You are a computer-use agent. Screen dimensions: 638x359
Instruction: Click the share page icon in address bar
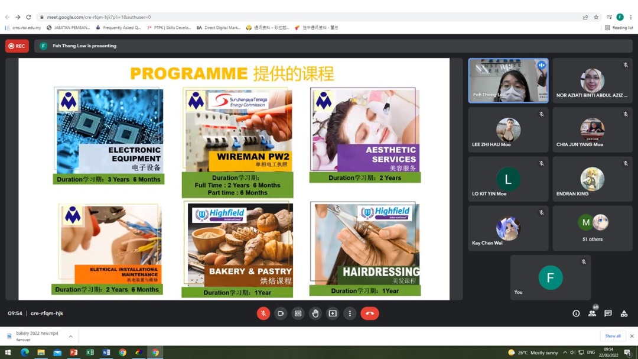point(585,17)
